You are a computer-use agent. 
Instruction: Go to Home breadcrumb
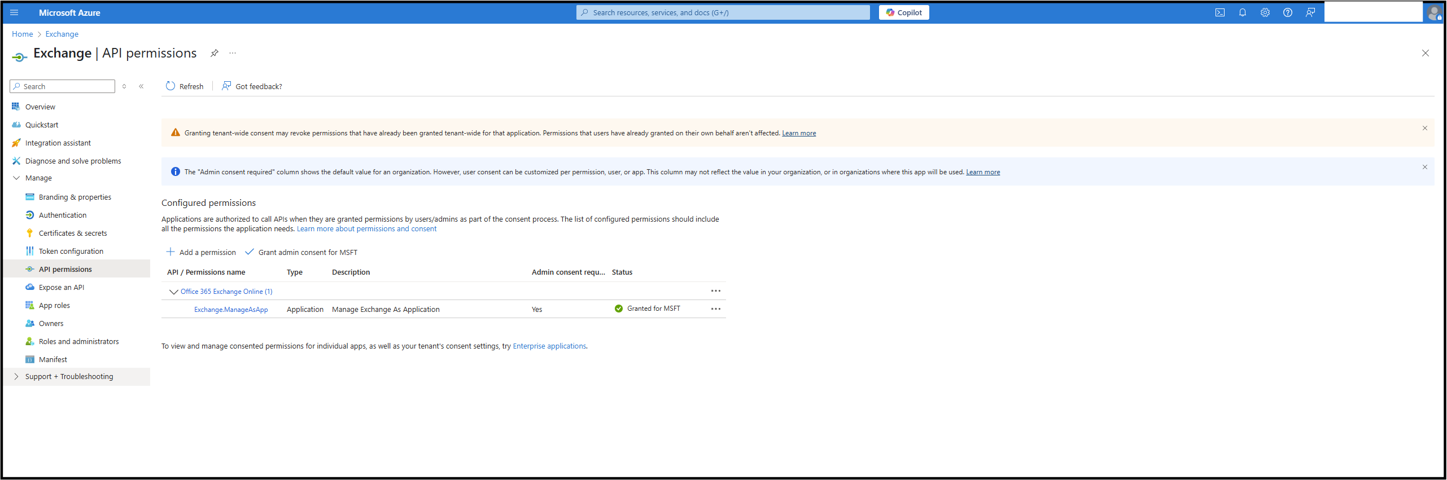point(22,34)
